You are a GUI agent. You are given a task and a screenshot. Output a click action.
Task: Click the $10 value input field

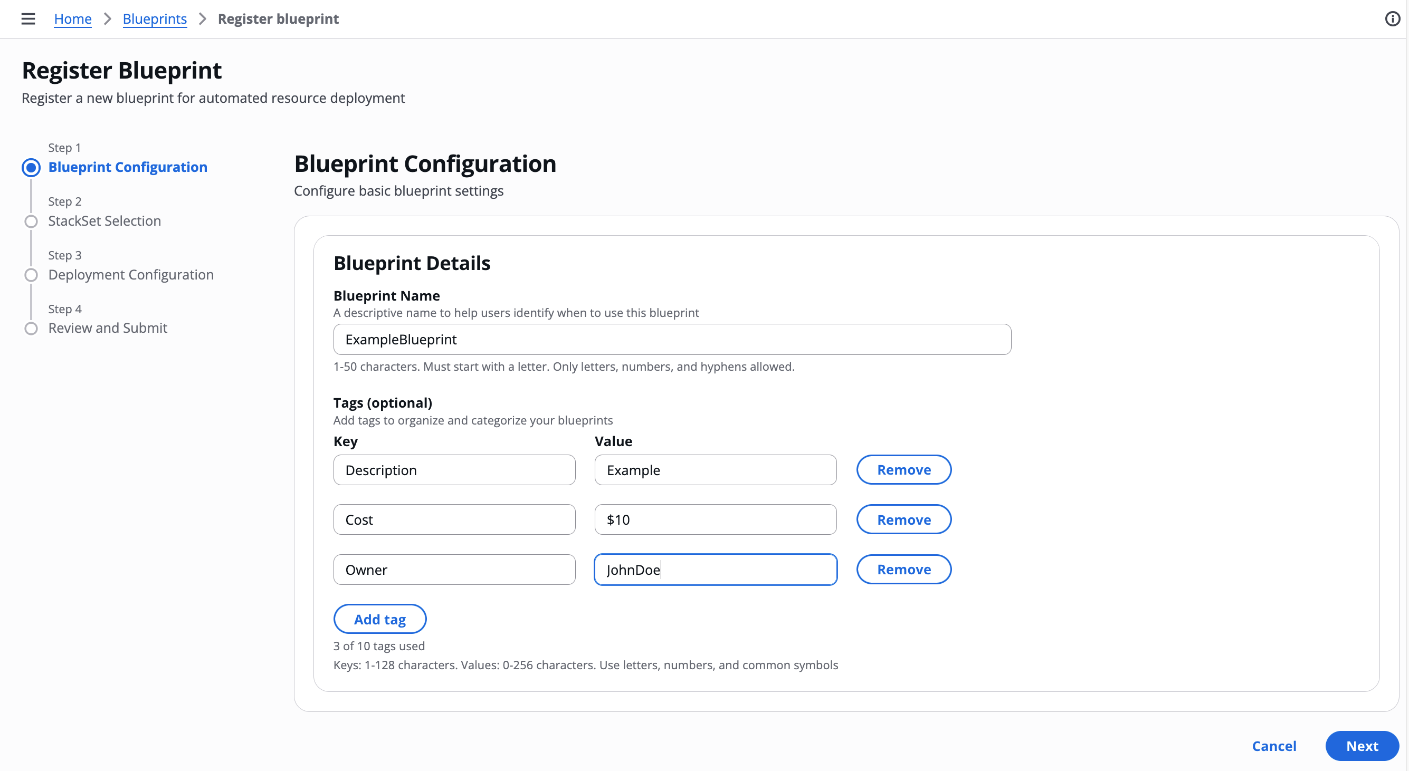pos(716,519)
